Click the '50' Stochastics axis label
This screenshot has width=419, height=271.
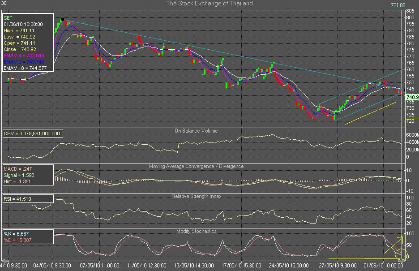coord(409,245)
